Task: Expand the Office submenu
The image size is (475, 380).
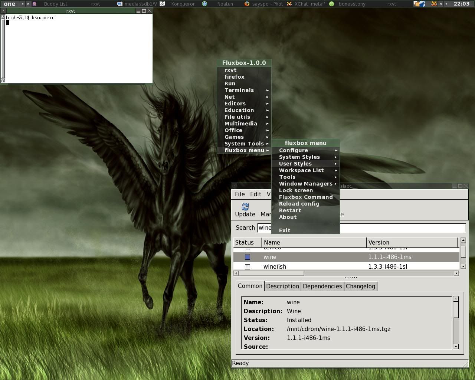Action: (244, 130)
